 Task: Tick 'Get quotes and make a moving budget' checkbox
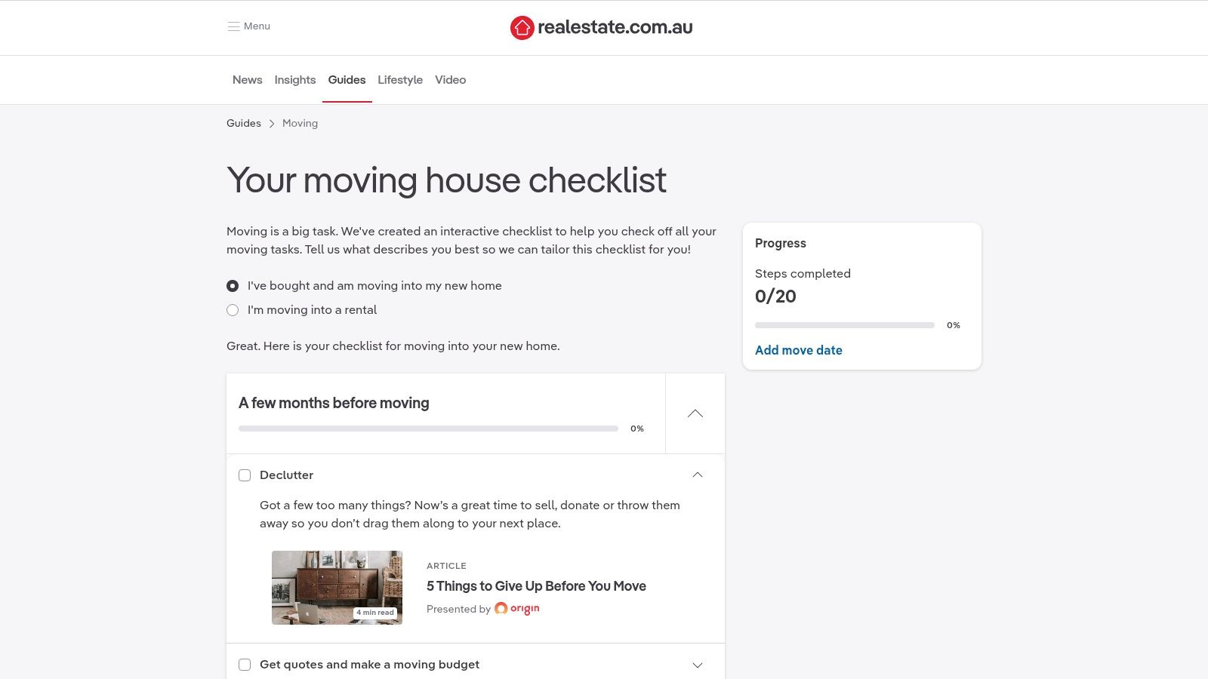pos(245,665)
